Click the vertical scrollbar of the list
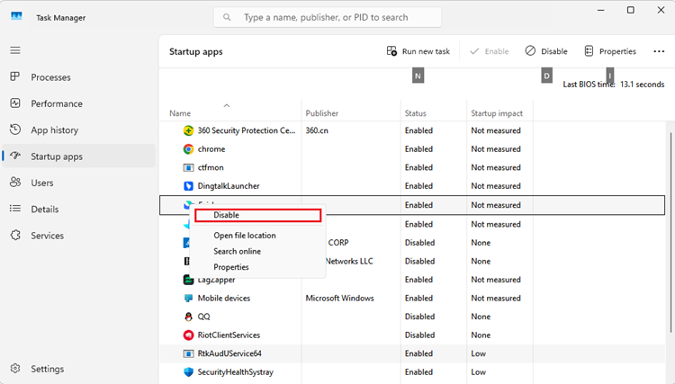The height and width of the screenshot is (384, 675). click(670, 232)
